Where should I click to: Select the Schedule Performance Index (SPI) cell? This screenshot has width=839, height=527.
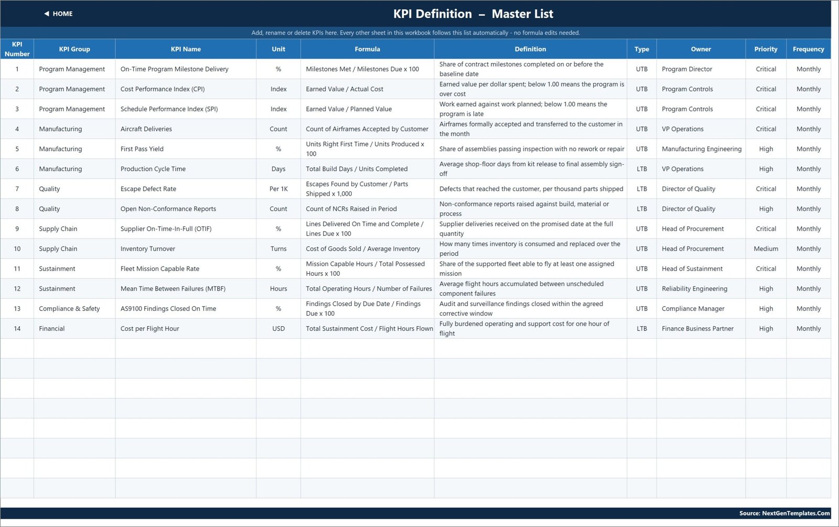click(x=186, y=109)
